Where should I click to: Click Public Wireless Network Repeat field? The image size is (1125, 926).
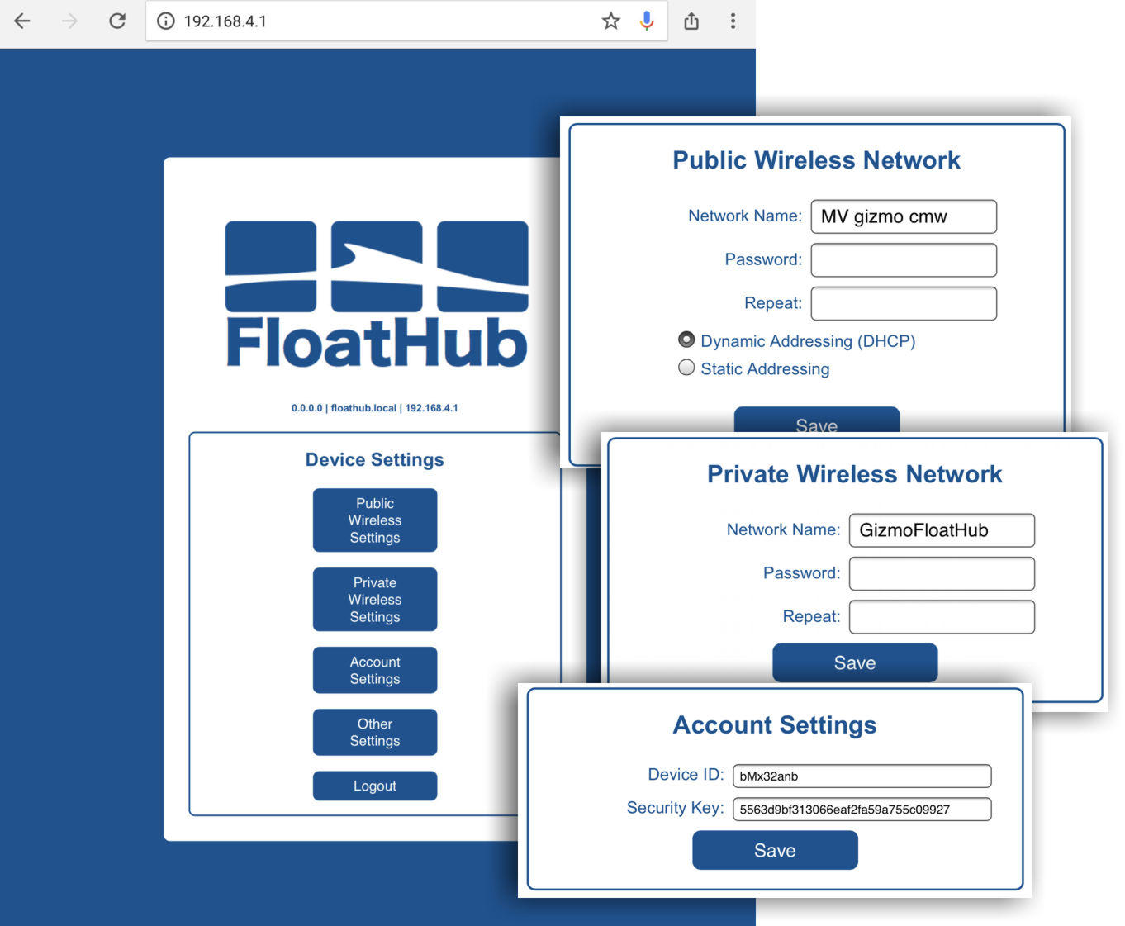coord(904,303)
